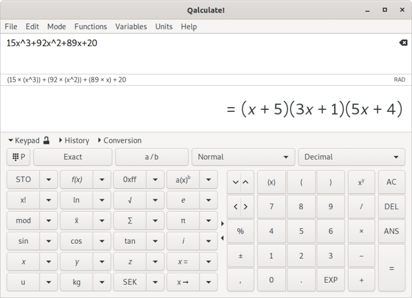Click the keypad lock icon
412x298 pixels.
(x=47, y=140)
